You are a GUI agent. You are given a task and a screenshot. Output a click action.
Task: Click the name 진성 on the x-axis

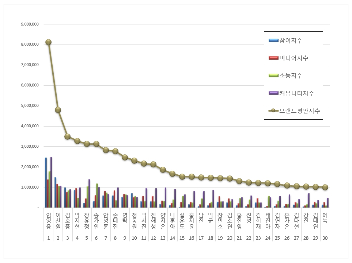(x=249, y=218)
